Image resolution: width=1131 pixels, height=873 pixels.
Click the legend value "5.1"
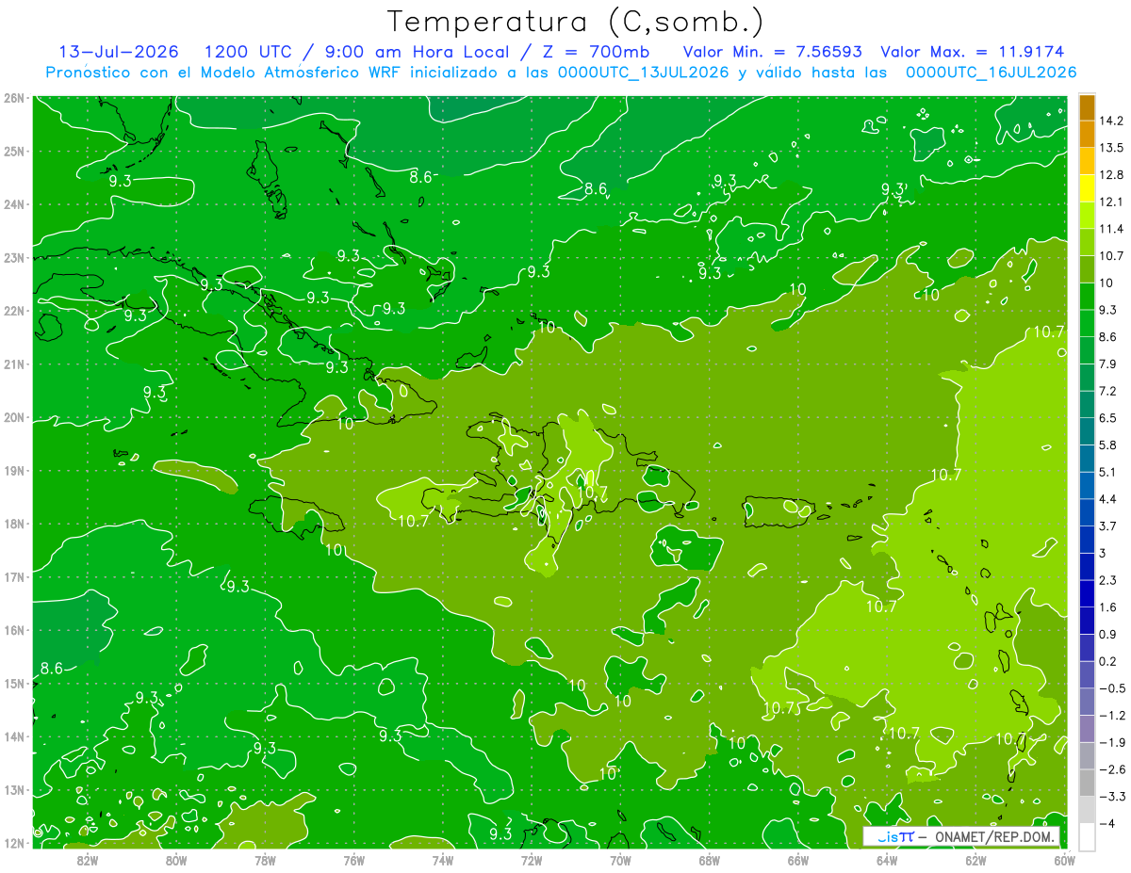(1108, 472)
